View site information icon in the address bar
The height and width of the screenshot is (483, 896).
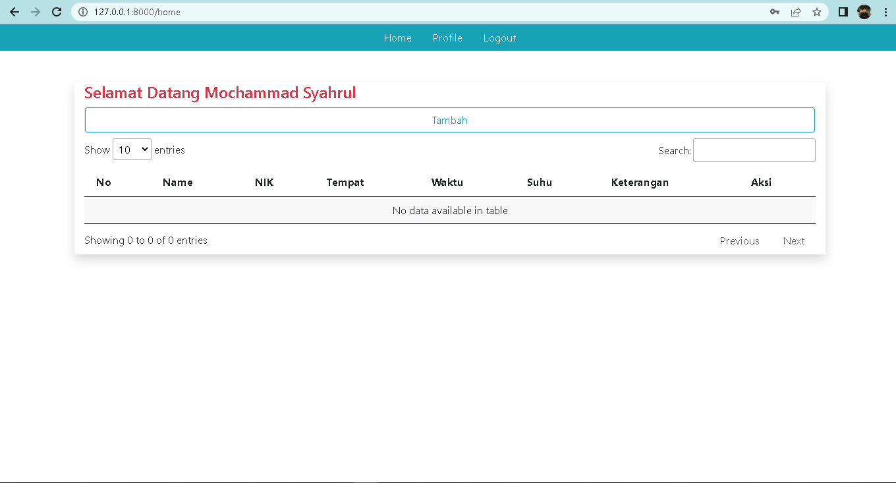(x=82, y=12)
